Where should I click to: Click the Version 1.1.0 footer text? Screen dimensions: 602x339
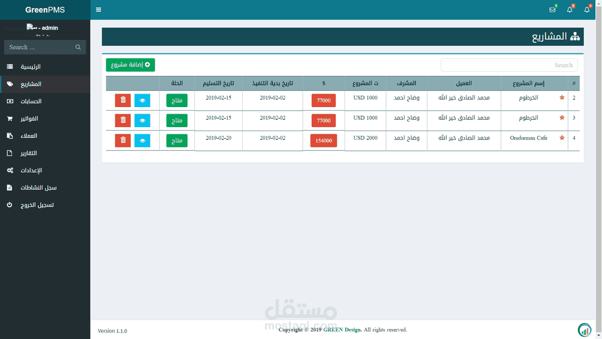pyautogui.click(x=112, y=331)
